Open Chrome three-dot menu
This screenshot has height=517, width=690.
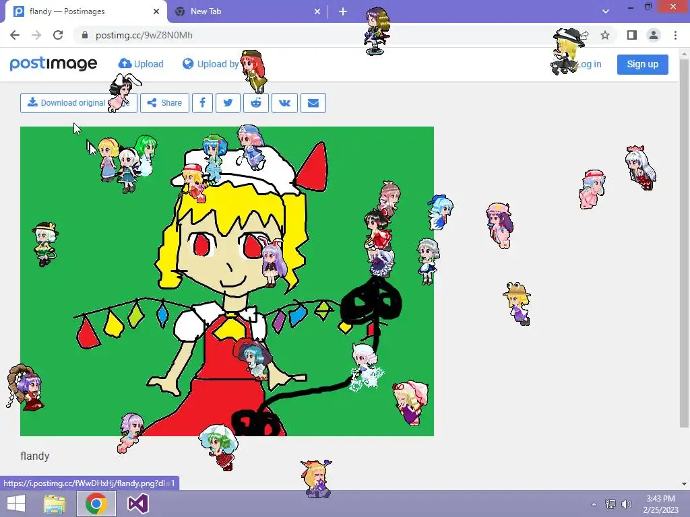coord(675,35)
